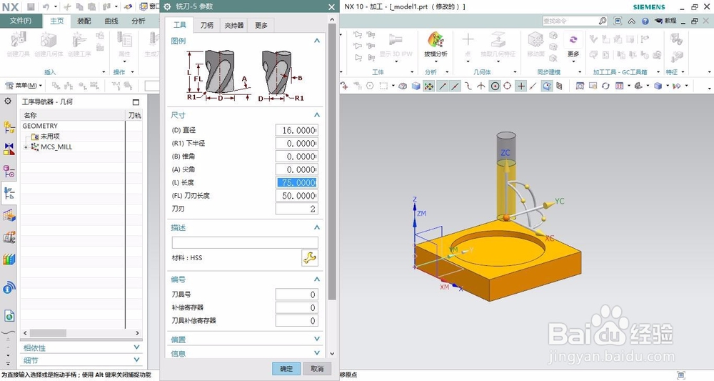Collapse the 描述 (Description) section

(x=317, y=227)
